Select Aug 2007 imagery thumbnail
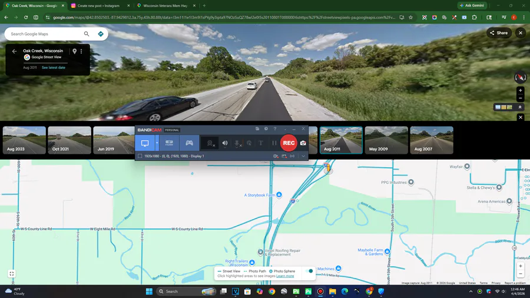530x298 pixels. click(x=432, y=140)
